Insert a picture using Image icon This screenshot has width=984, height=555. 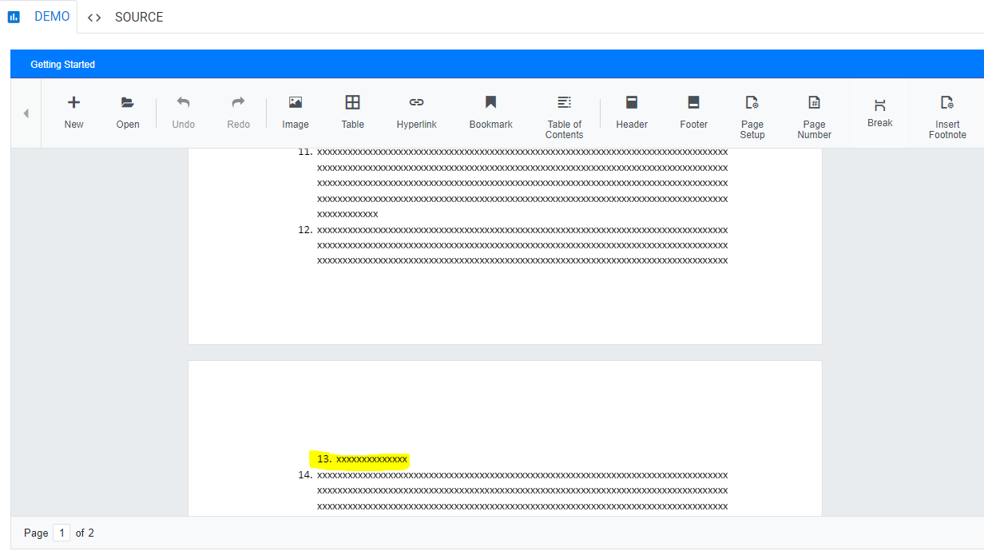point(296,103)
